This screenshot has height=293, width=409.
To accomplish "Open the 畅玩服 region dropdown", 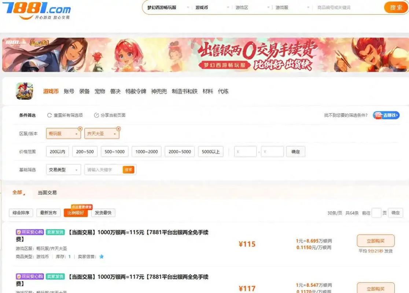I will 63,133.
